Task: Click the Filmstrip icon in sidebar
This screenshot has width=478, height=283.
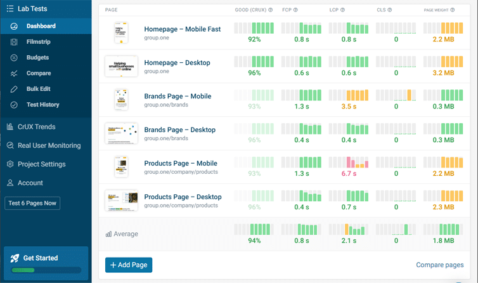Action: (14, 42)
